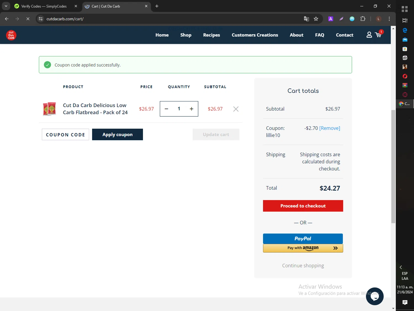The image size is (414, 311).
Task: Pay using the PayPal button
Action: pyautogui.click(x=303, y=239)
